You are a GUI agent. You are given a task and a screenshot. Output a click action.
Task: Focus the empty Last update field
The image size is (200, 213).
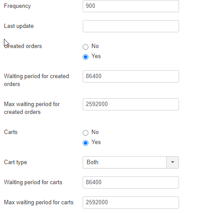[131, 26]
